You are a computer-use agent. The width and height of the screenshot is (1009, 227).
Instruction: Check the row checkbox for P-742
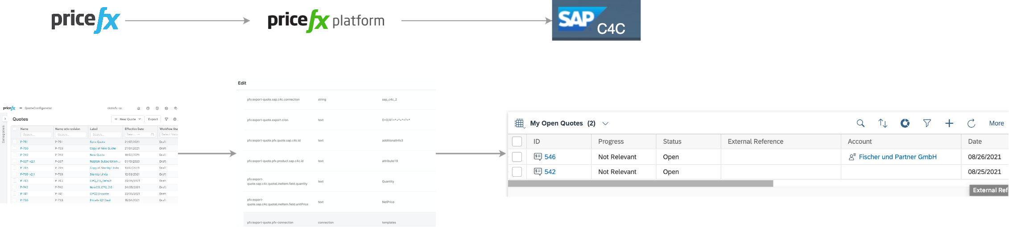tap(14, 187)
